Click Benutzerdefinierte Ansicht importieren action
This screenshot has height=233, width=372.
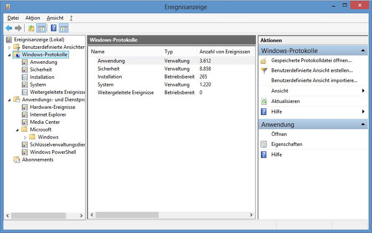pyautogui.click(x=314, y=80)
